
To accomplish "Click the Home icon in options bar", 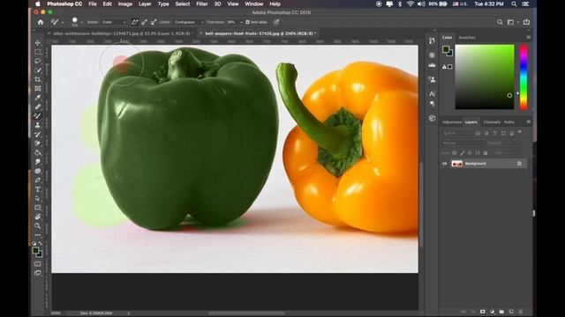I will pos(41,22).
